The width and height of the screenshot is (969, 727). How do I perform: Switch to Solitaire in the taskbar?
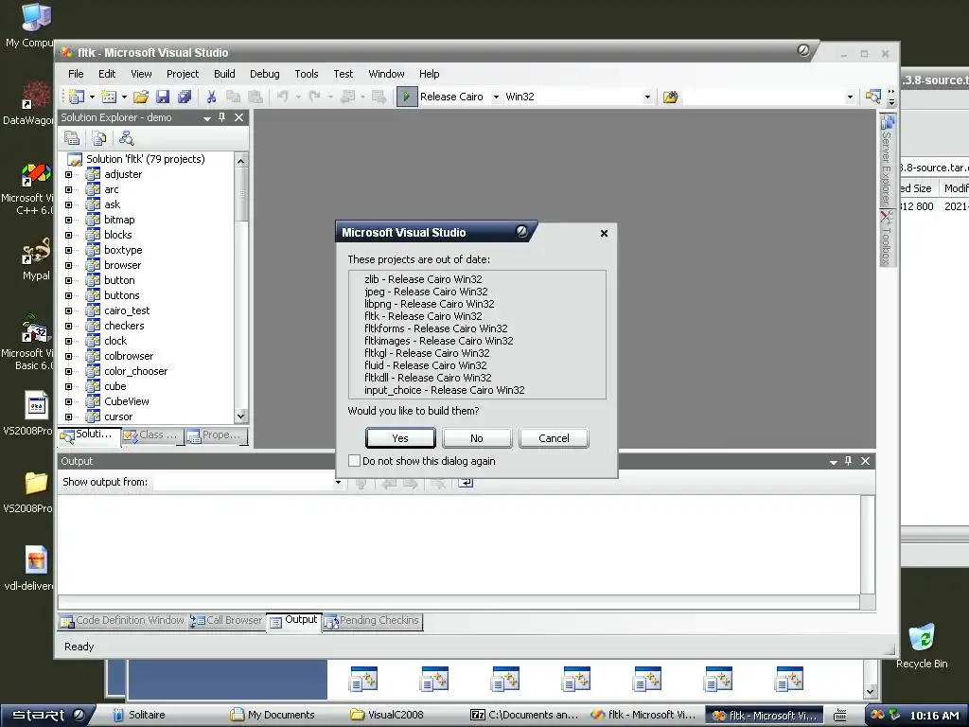(138, 716)
